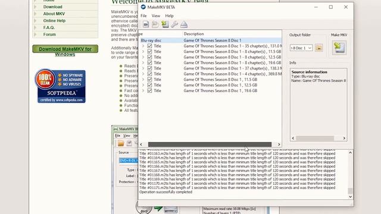Click 'Operation successfully completed' log line

click(165, 192)
